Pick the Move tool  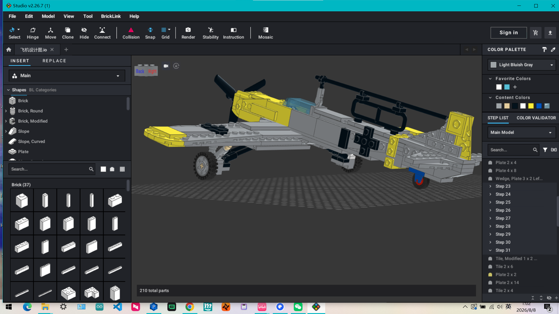click(x=50, y=33)
